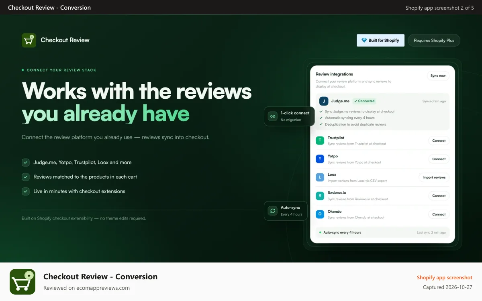Click the refresh icon beside Auto-sync

[273, 211]
